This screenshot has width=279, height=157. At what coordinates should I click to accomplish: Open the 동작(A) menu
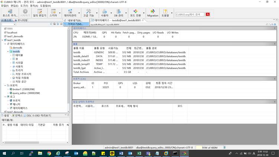point(34,6)
